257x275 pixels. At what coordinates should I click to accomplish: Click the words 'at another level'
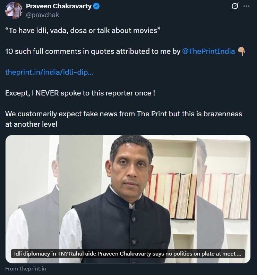[x=31, y=124]
